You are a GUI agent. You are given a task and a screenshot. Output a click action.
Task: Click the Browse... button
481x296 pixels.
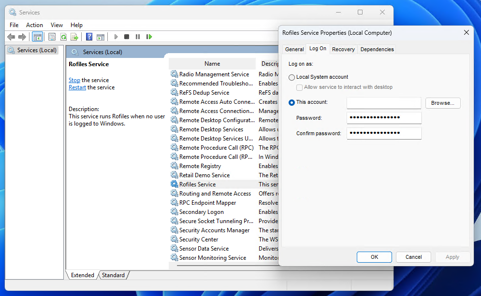pyautogui.click(x=443, y=103)
